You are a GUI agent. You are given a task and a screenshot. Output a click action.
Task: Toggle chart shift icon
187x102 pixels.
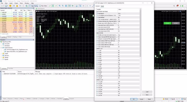(73, 6)
